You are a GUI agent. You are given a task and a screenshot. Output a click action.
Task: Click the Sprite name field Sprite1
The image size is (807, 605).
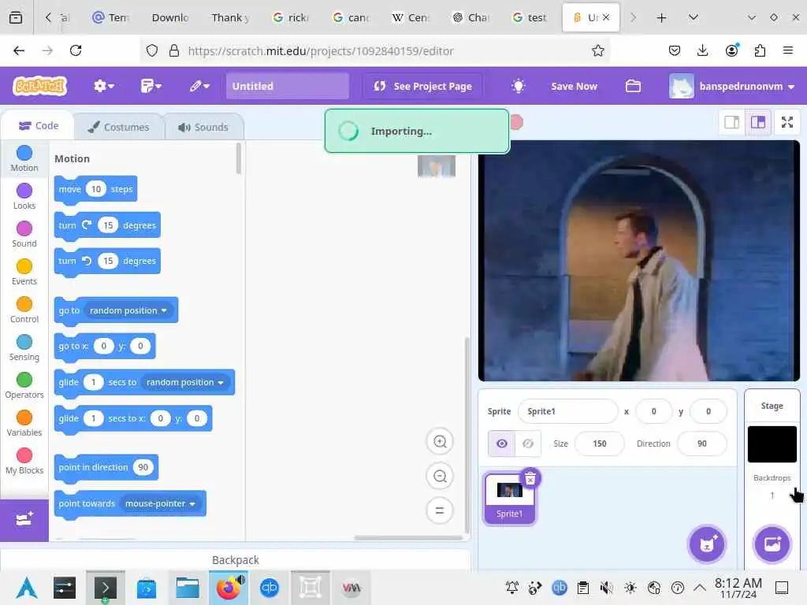click(x=567, y=411)
